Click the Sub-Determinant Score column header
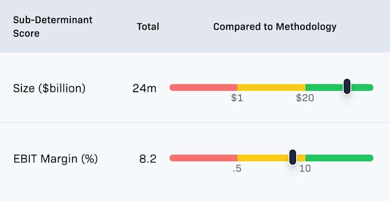 tap(53, 26)
